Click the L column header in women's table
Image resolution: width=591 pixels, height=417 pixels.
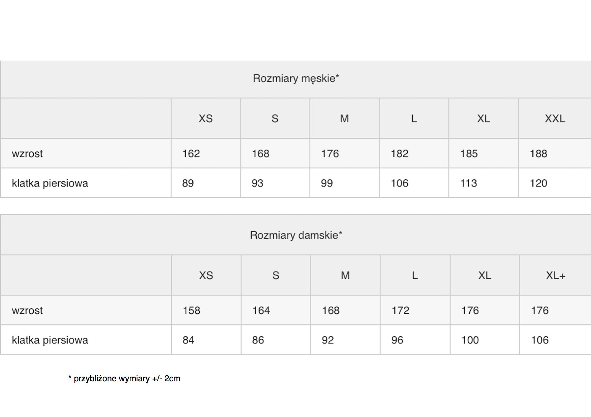415,275
